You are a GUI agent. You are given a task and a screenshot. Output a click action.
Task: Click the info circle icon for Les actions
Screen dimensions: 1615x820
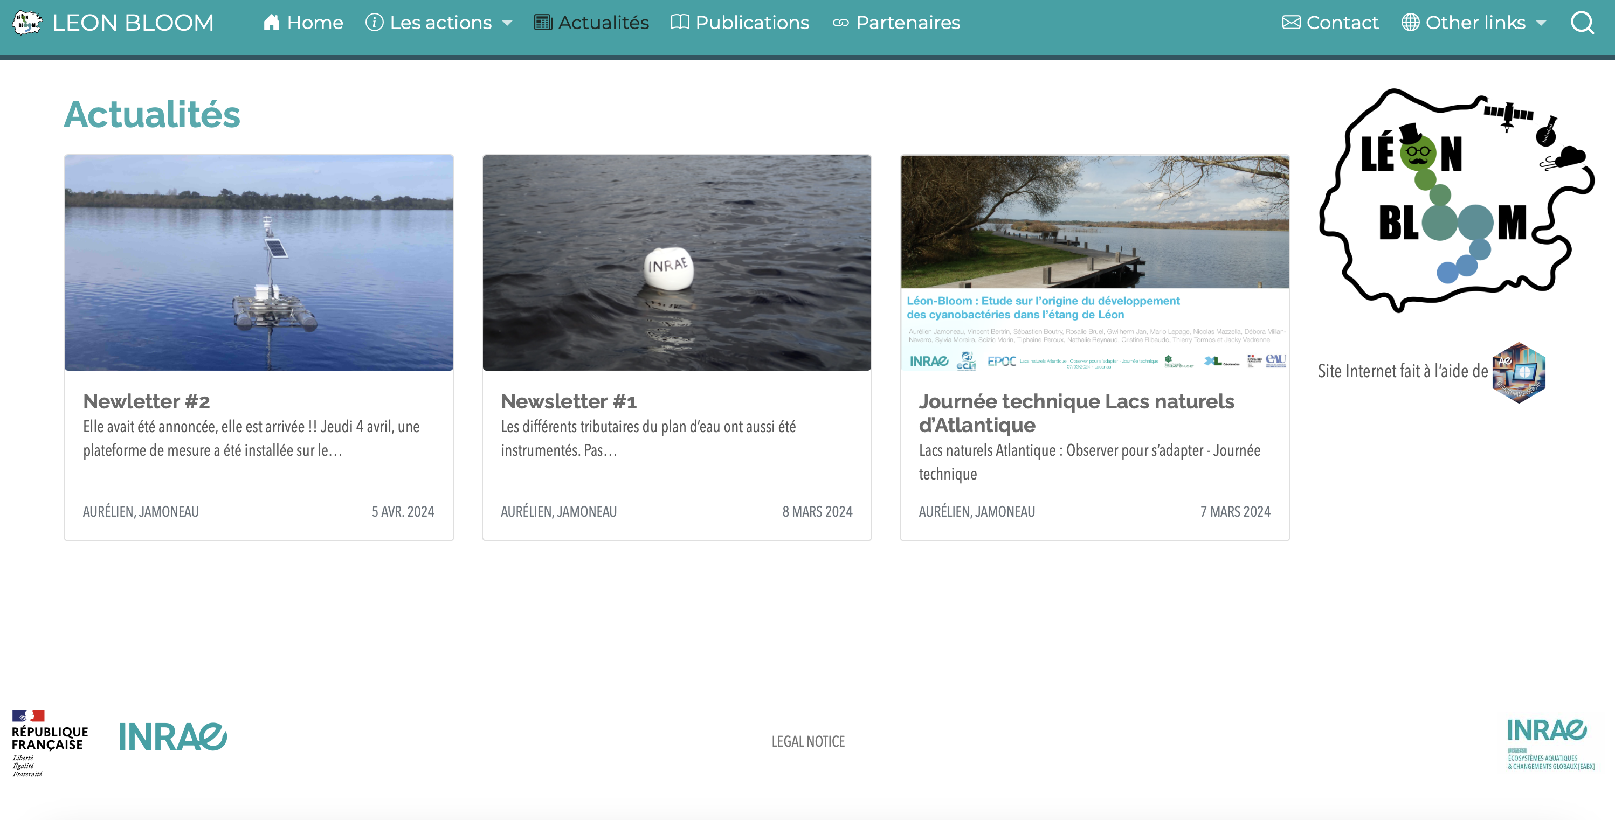374,23
